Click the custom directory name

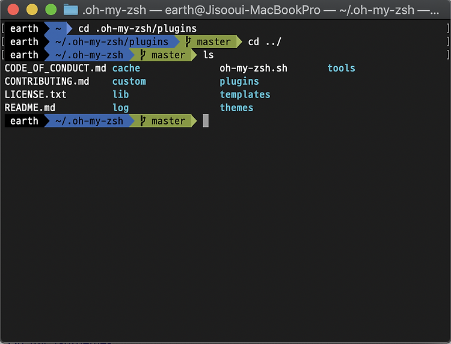point(129,81)
